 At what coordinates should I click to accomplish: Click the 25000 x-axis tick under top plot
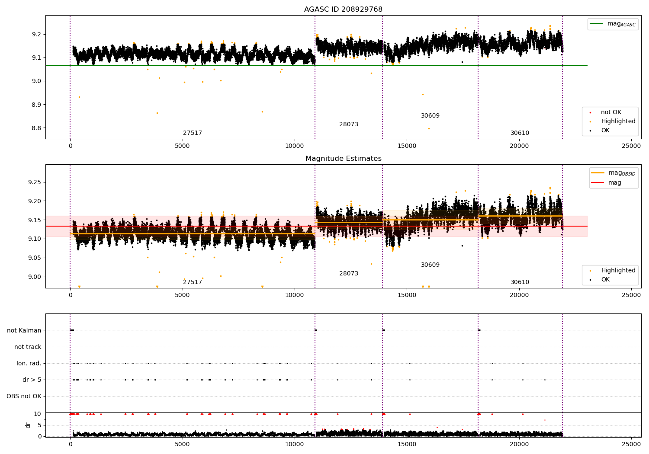631,146
